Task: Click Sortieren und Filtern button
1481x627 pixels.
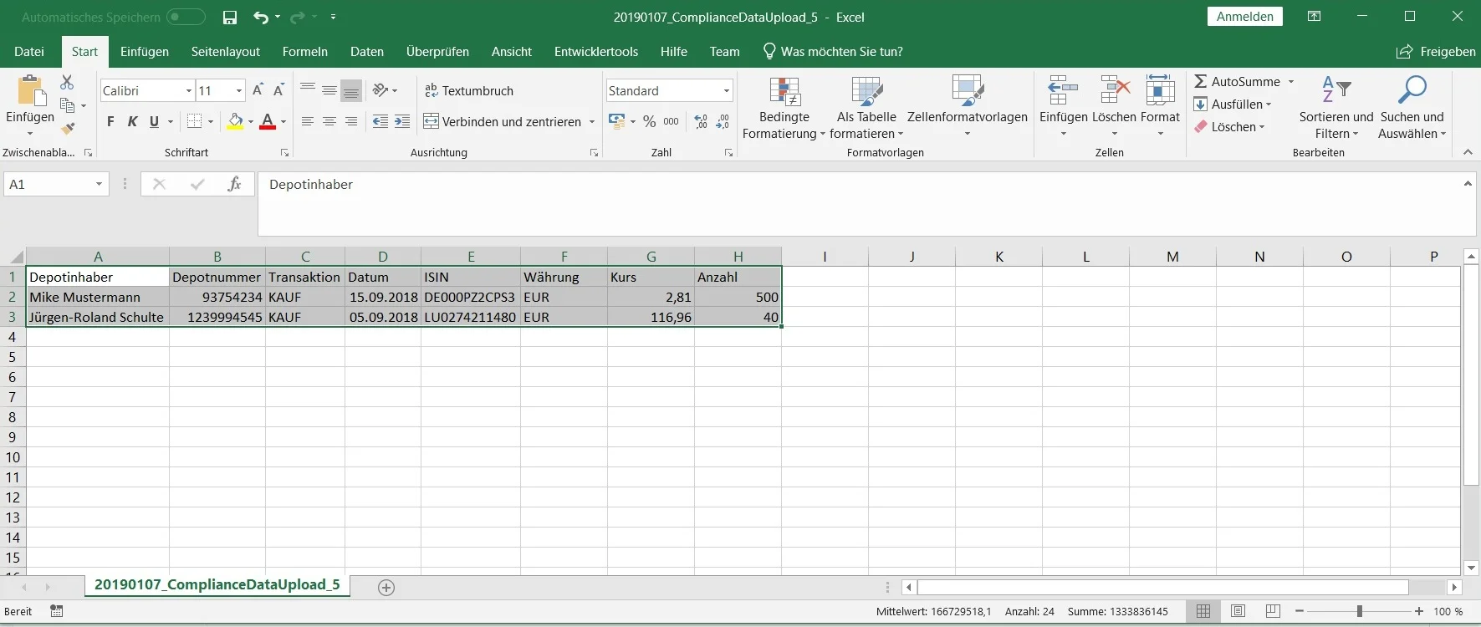Action: click(x=1336, y=107)
